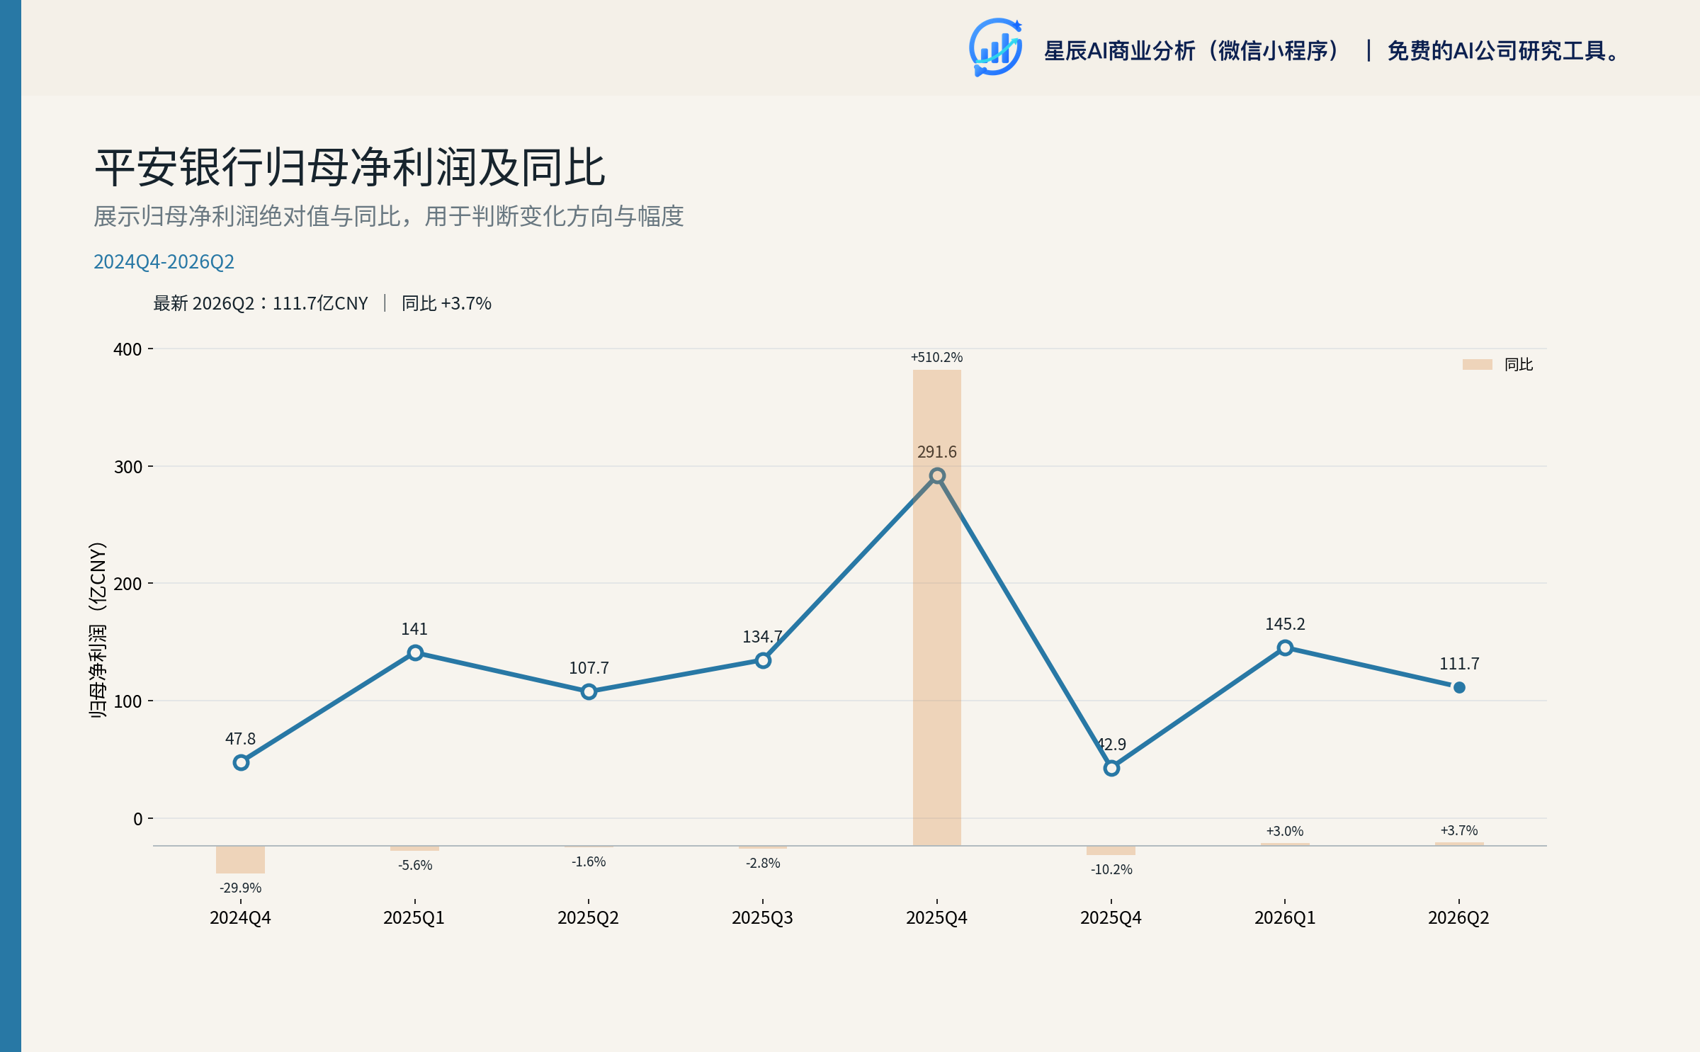Click the 2025Q2 x-axis label
Image resolution: width=1700 pixels, height=1052 pixels.
[x=588, y=918]
